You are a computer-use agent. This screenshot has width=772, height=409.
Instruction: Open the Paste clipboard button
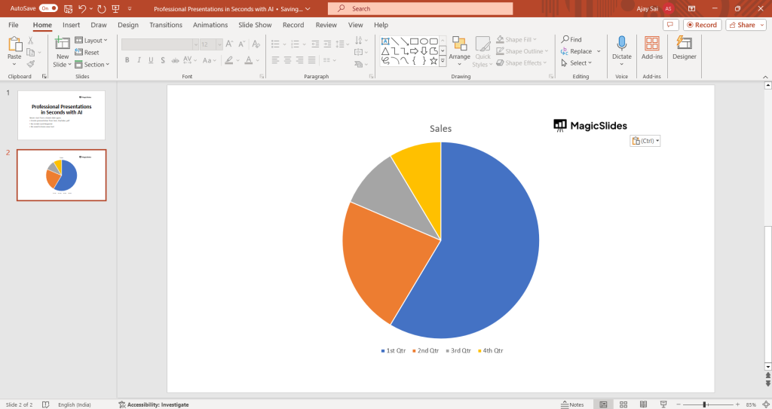coord(14,52)
